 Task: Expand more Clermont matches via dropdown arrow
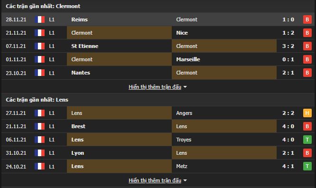pyautogui.click(x=185, y=87)
